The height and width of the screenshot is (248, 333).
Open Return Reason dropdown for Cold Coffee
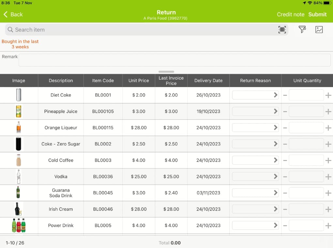pyautogui.click(x=255, y=160)
